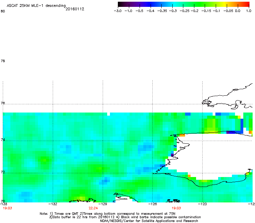The width and height of the screenshot is (255, 223).
Task: Click the colorbar label -0.25
Action: click(x=184, y=11)
